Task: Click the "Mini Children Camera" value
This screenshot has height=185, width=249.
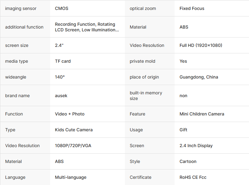Action: tap(202, 114)
